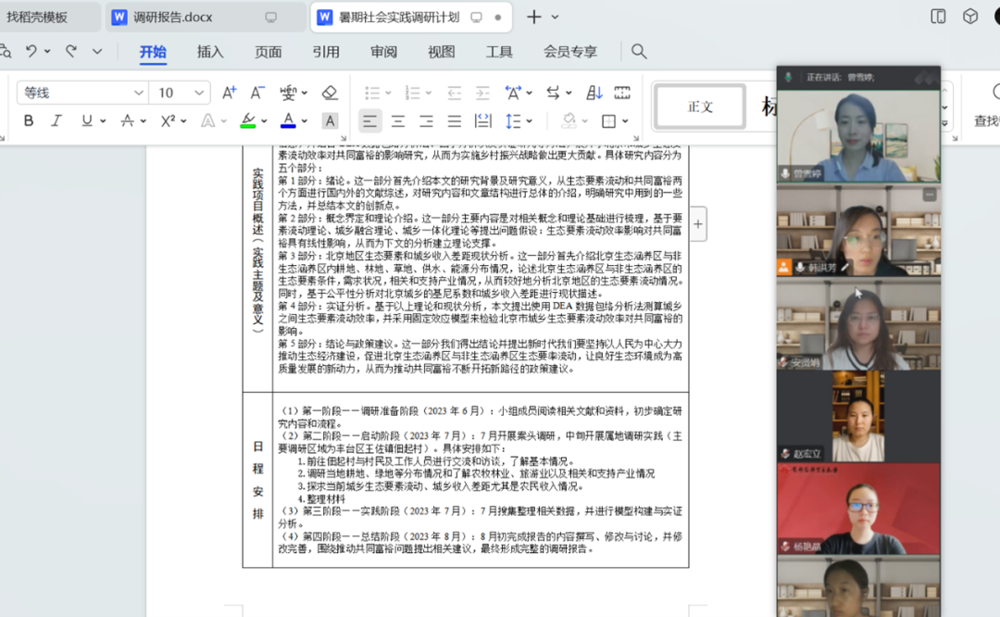Expand the line spacing dropdown
Screen dimensions: 1000x617
531,120
